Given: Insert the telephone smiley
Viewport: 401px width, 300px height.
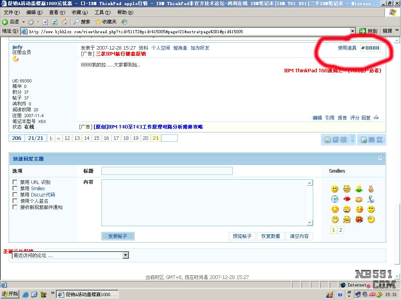Looking at the screenshot, I should click(x=371, y=199).
